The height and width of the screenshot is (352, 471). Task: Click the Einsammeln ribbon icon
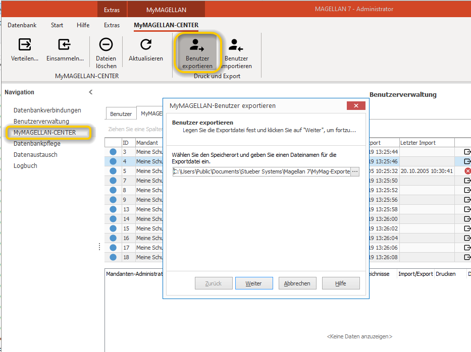(x=64, y=44)
